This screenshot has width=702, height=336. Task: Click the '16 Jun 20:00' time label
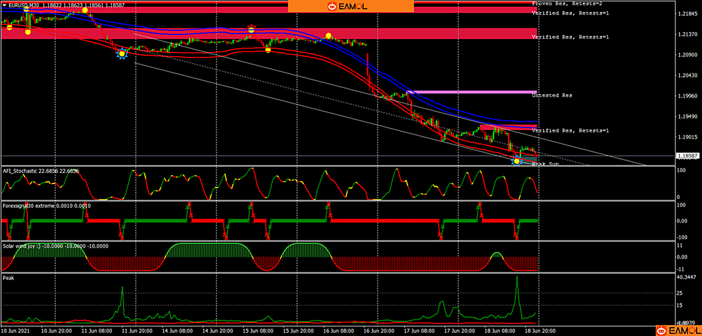point(379,331)
